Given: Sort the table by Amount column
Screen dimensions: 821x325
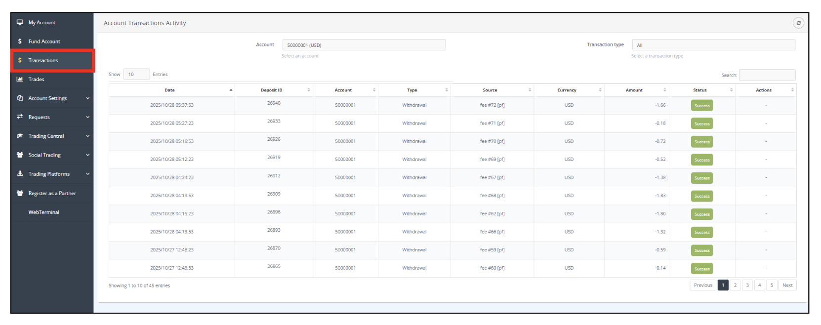Looking at the screenshot, I should [635, 90].
